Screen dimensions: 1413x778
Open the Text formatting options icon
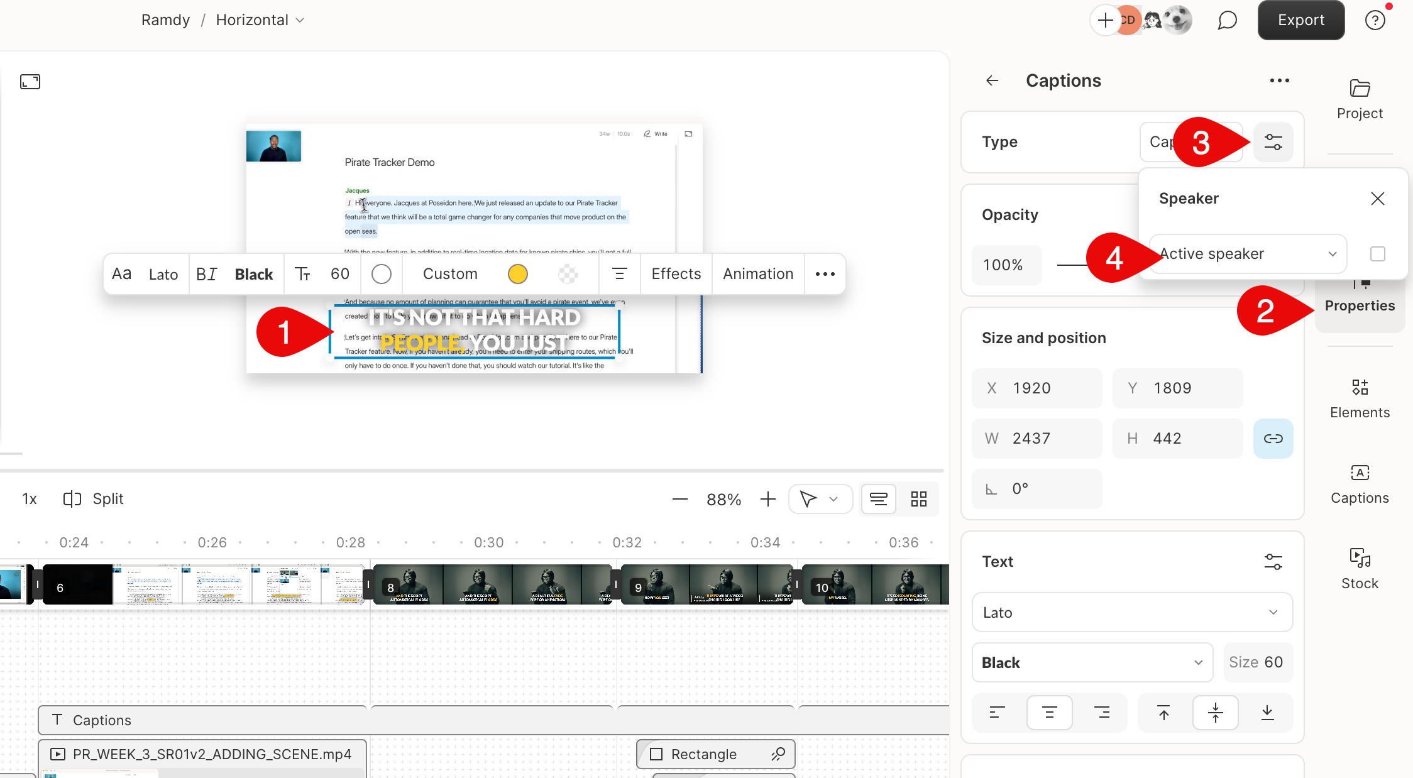tap(1273, 561)
